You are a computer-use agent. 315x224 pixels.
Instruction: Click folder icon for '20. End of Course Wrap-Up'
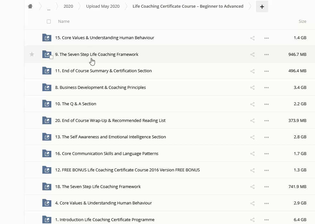coord(47,120)
